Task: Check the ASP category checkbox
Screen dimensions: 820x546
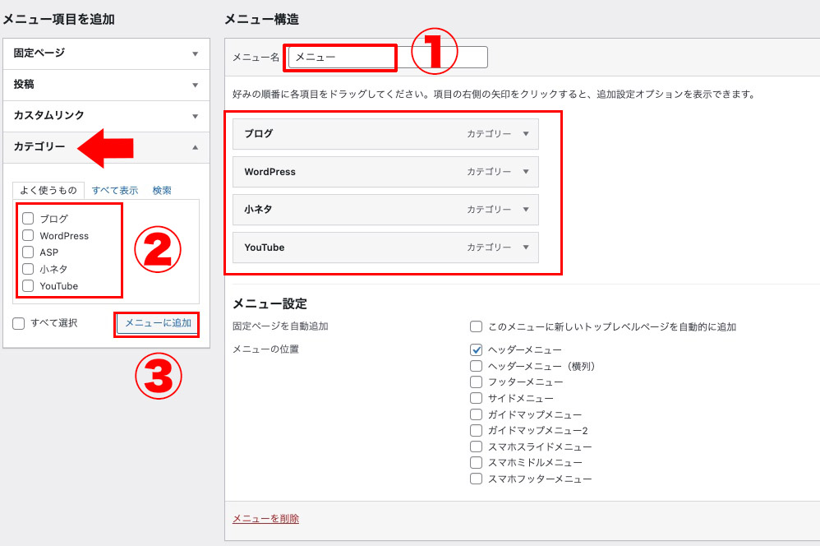Action: (28, 252)
